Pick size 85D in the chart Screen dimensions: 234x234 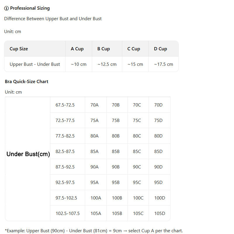pos(158,151)
